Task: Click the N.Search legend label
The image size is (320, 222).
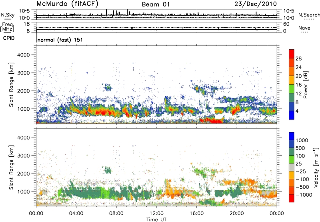Action: (309, 15)
